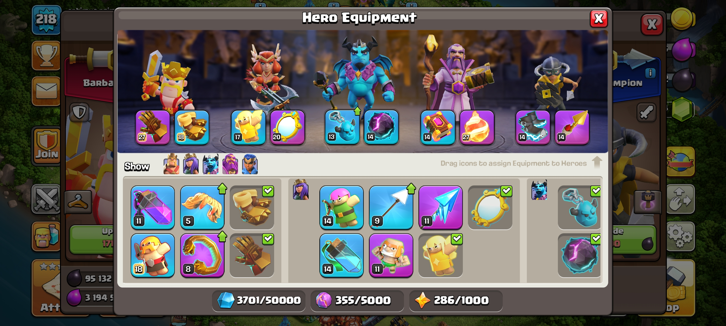Select the level 27 fireball equipment

click(477, 127)
